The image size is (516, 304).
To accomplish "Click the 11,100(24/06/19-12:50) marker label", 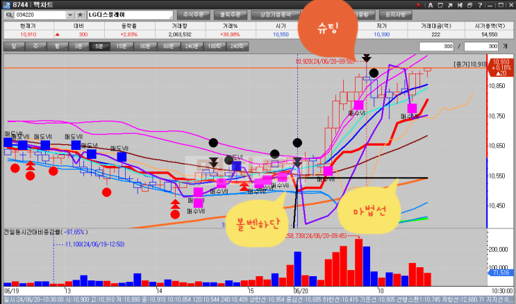I will click(x=94, y=244).
